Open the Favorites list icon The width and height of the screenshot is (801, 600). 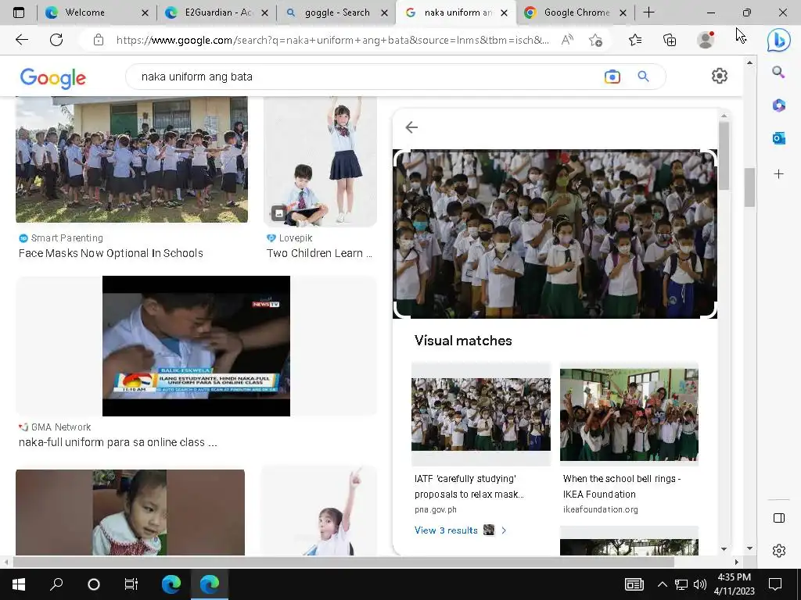635,40
